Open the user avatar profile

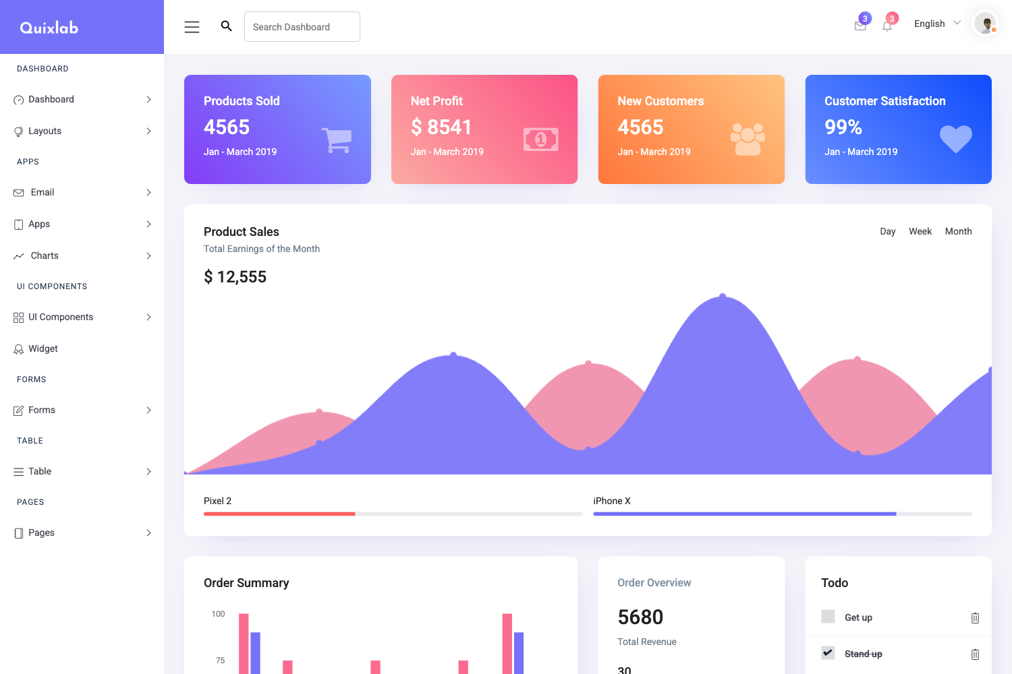point(985,24)
